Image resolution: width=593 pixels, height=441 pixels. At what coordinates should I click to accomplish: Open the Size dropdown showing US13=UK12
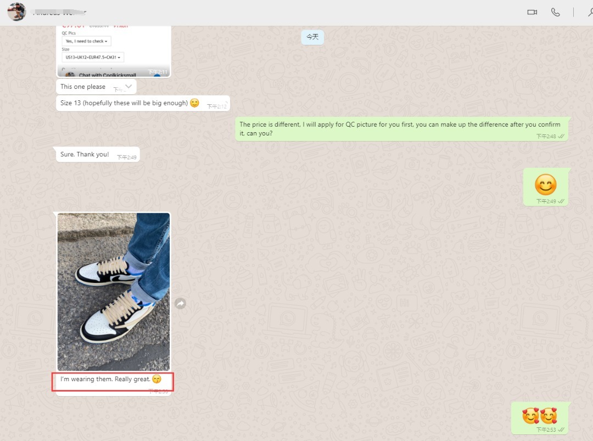coord(93,56)
